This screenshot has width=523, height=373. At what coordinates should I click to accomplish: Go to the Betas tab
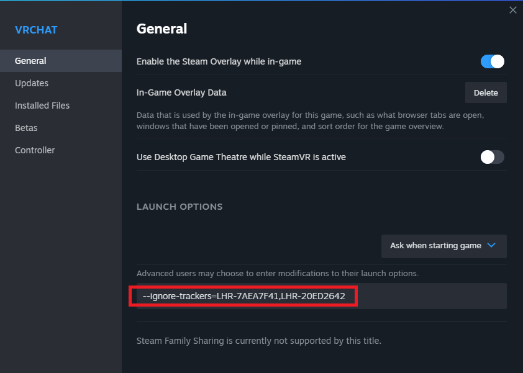click(26, 128)
